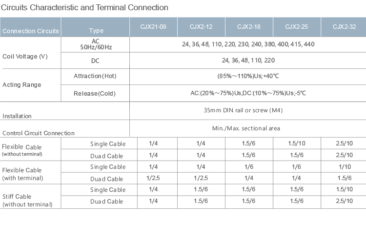
Task: Click the Coil Voltage (V) row label
Action: tap(25, 57)
